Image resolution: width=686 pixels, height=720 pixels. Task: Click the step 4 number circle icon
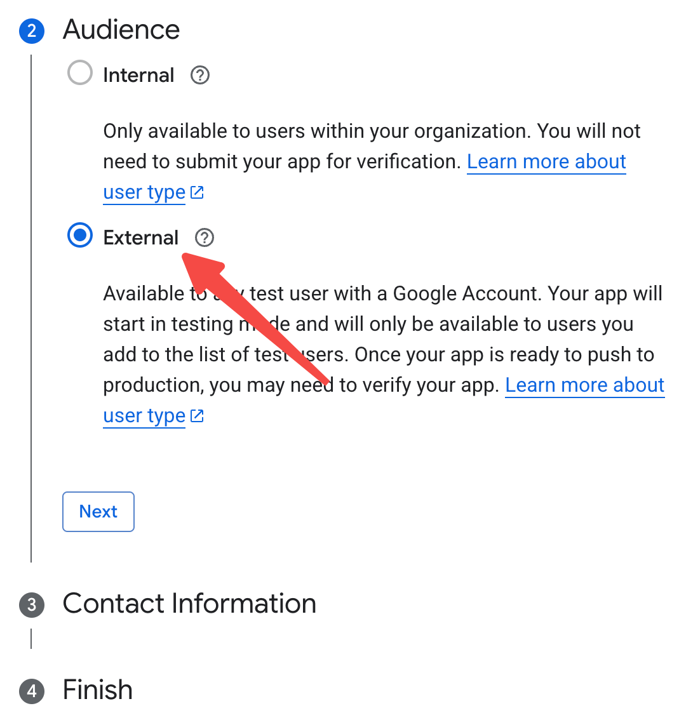tap(32, 691)
